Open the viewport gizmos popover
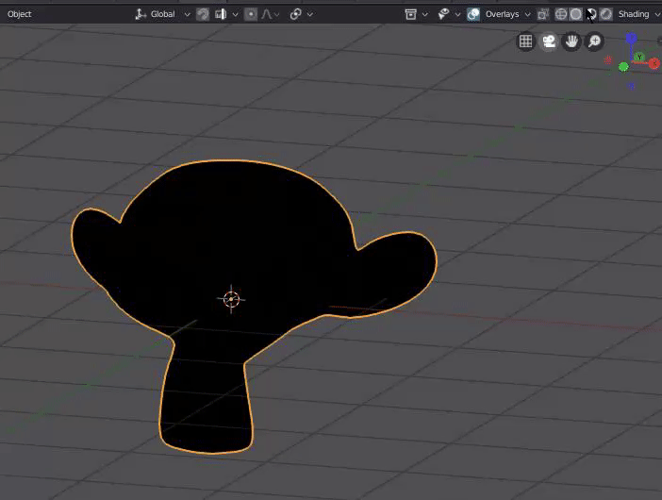The width and height of the screenshot is (662, 500). pos(449,14)
